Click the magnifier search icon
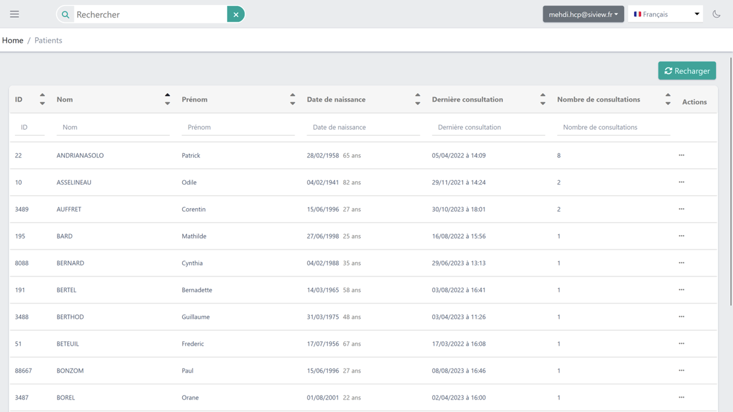Image resolution: width=733 pixels, height=412 pixels. (65, 14)
